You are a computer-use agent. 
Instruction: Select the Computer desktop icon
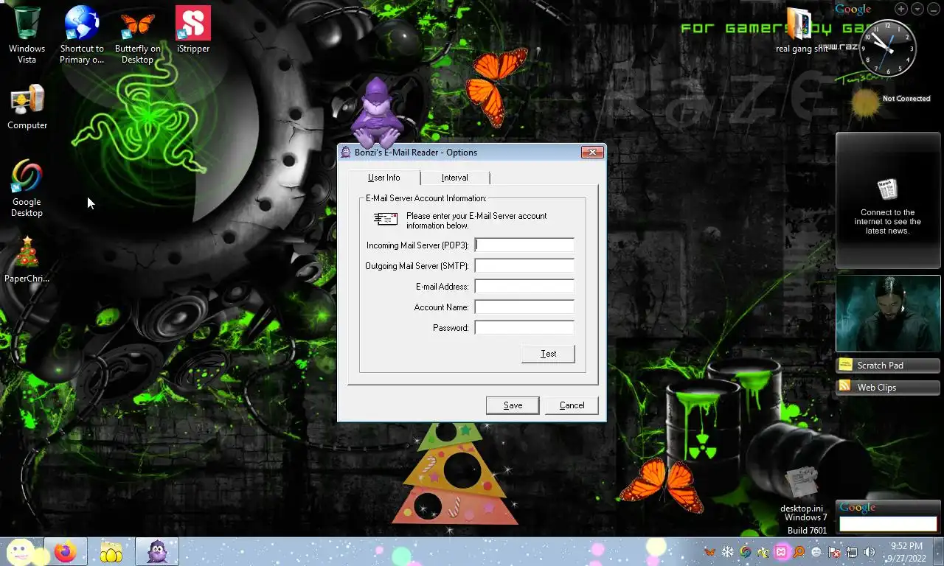(27, 107)
